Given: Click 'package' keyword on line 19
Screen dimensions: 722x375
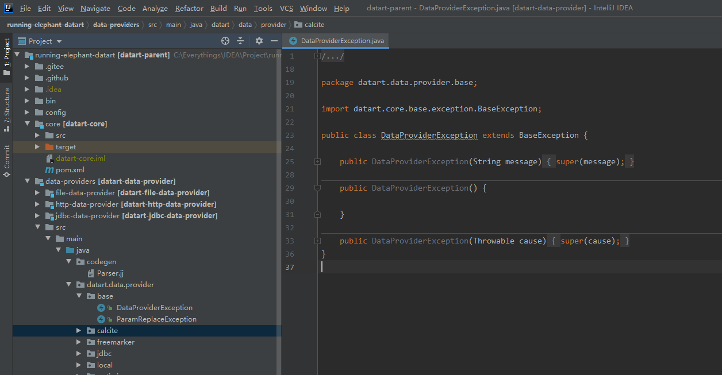Looking at the screenshot, I should pyautogui.click(x=337, y=83).
